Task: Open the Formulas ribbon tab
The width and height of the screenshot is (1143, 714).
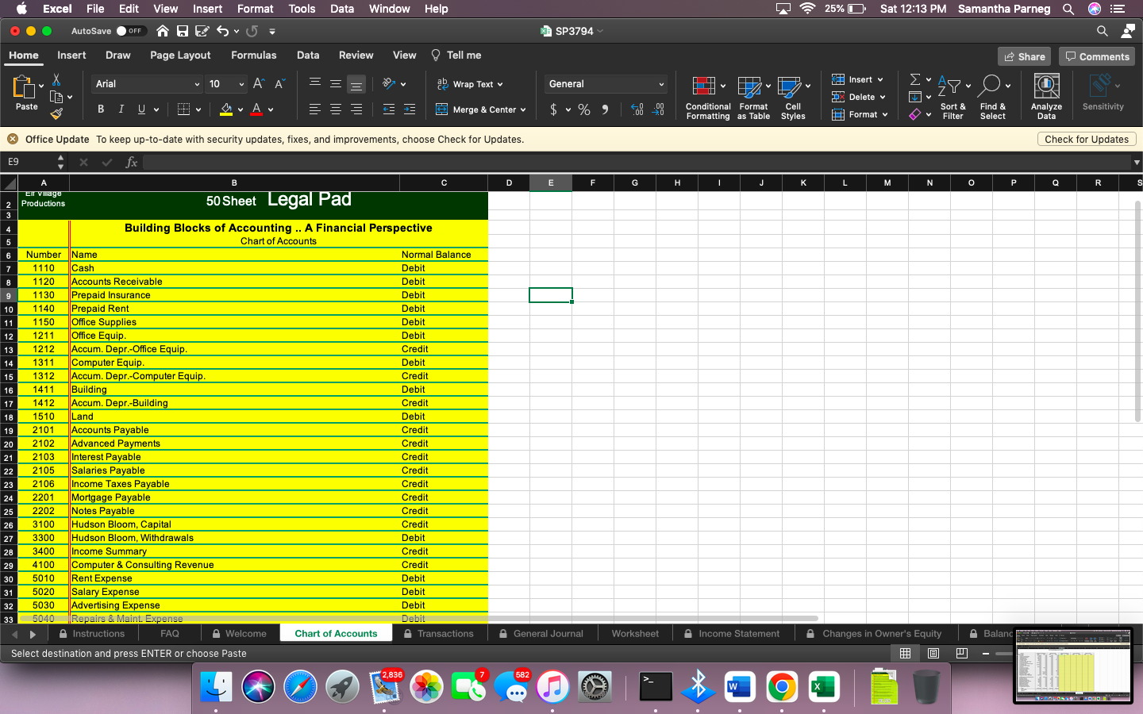Action: (x=254, y=56)
